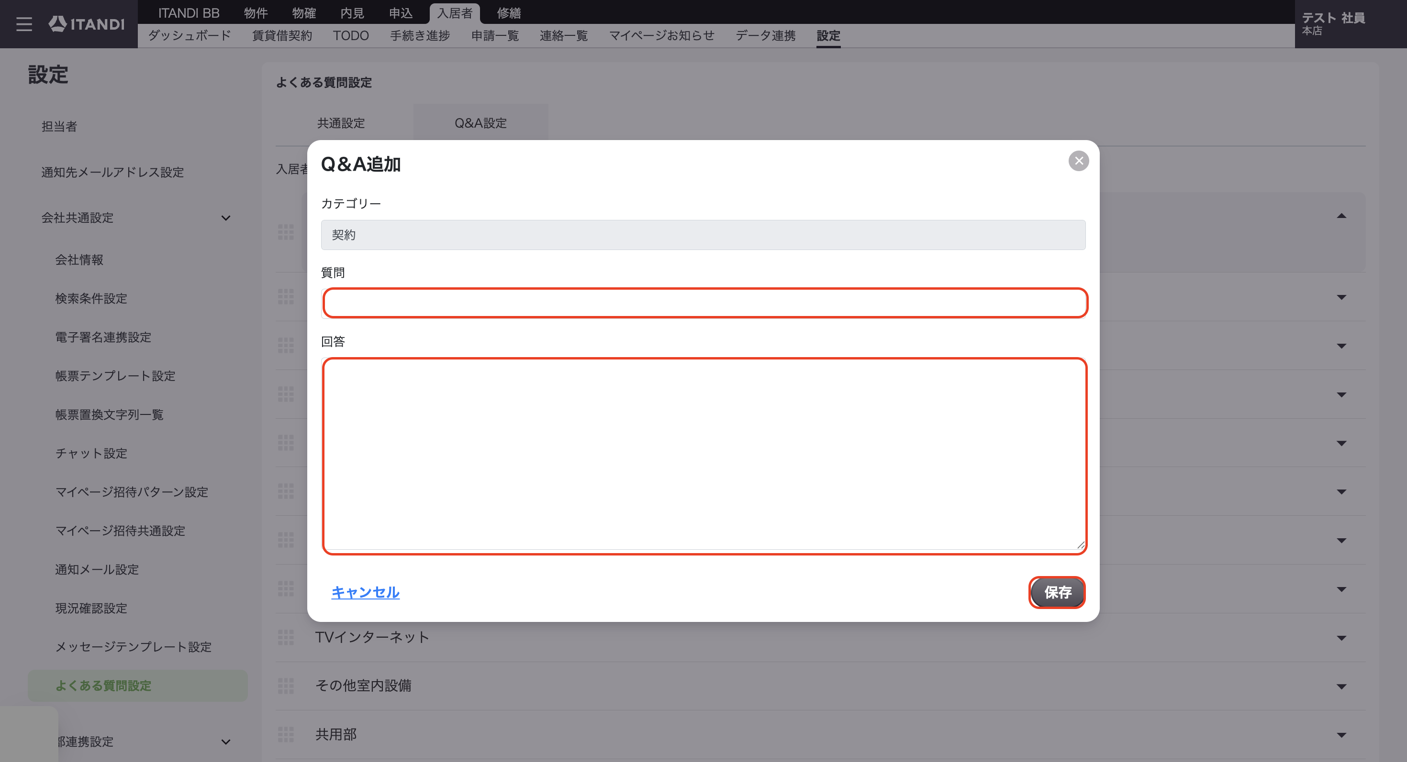
Task: Open the ITANDI BB top tab
Action: point(189,12)
